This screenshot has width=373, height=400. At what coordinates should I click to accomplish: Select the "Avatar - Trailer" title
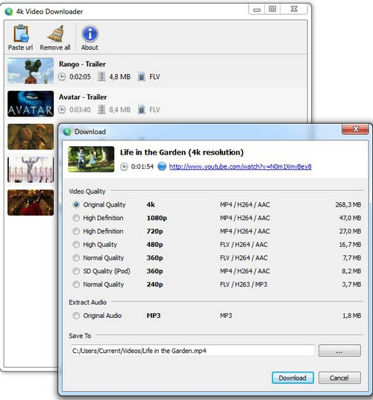click(x=83, y=97)
